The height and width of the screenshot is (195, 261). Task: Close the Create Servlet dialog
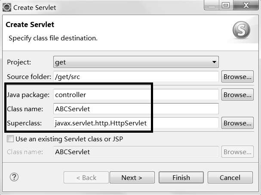click(x=246, y=6)
